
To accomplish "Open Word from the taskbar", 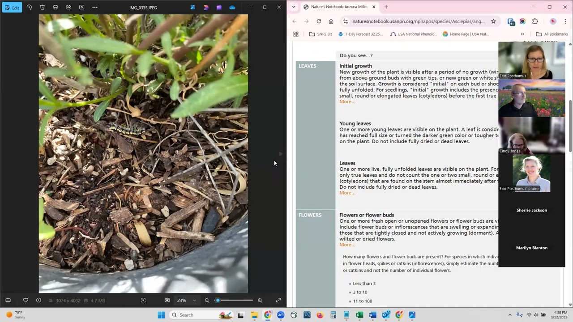I will click(372, 315).
